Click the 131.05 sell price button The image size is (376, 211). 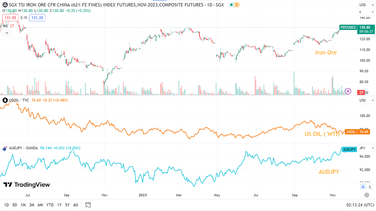pyautogui.click(x=10, y=17)
